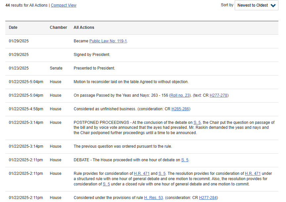This screenshot has width=286, height=202.
Task: Open the Compact View link
Action: (64, 5)
